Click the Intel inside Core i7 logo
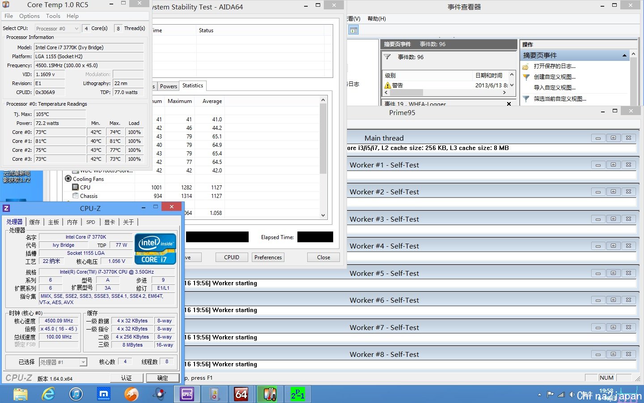644x403 pixels. 155,249
